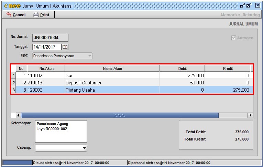Click the JURNAL UMUM heading
The width and height of the screenshot is (263, 167).
[x=243, y=24]
